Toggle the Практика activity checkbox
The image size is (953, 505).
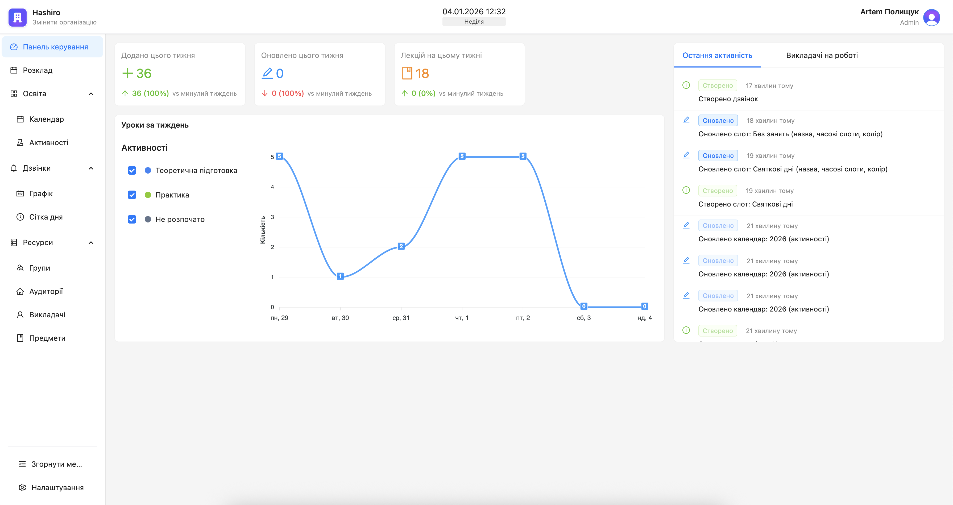tap(132, 195)
